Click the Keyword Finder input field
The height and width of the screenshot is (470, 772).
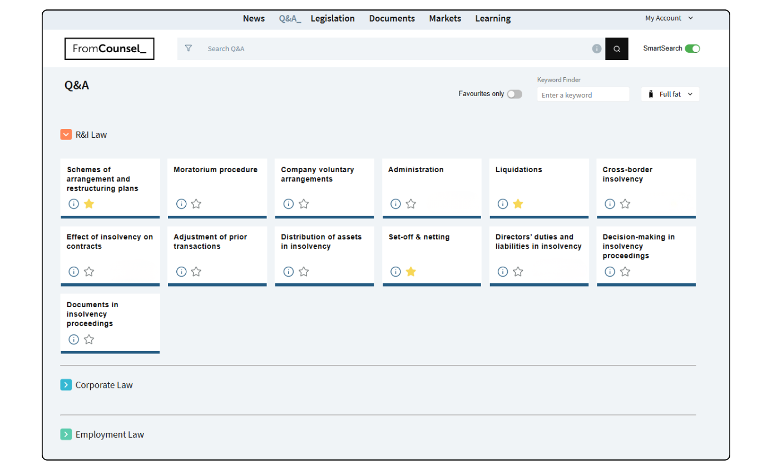(583, 95)
